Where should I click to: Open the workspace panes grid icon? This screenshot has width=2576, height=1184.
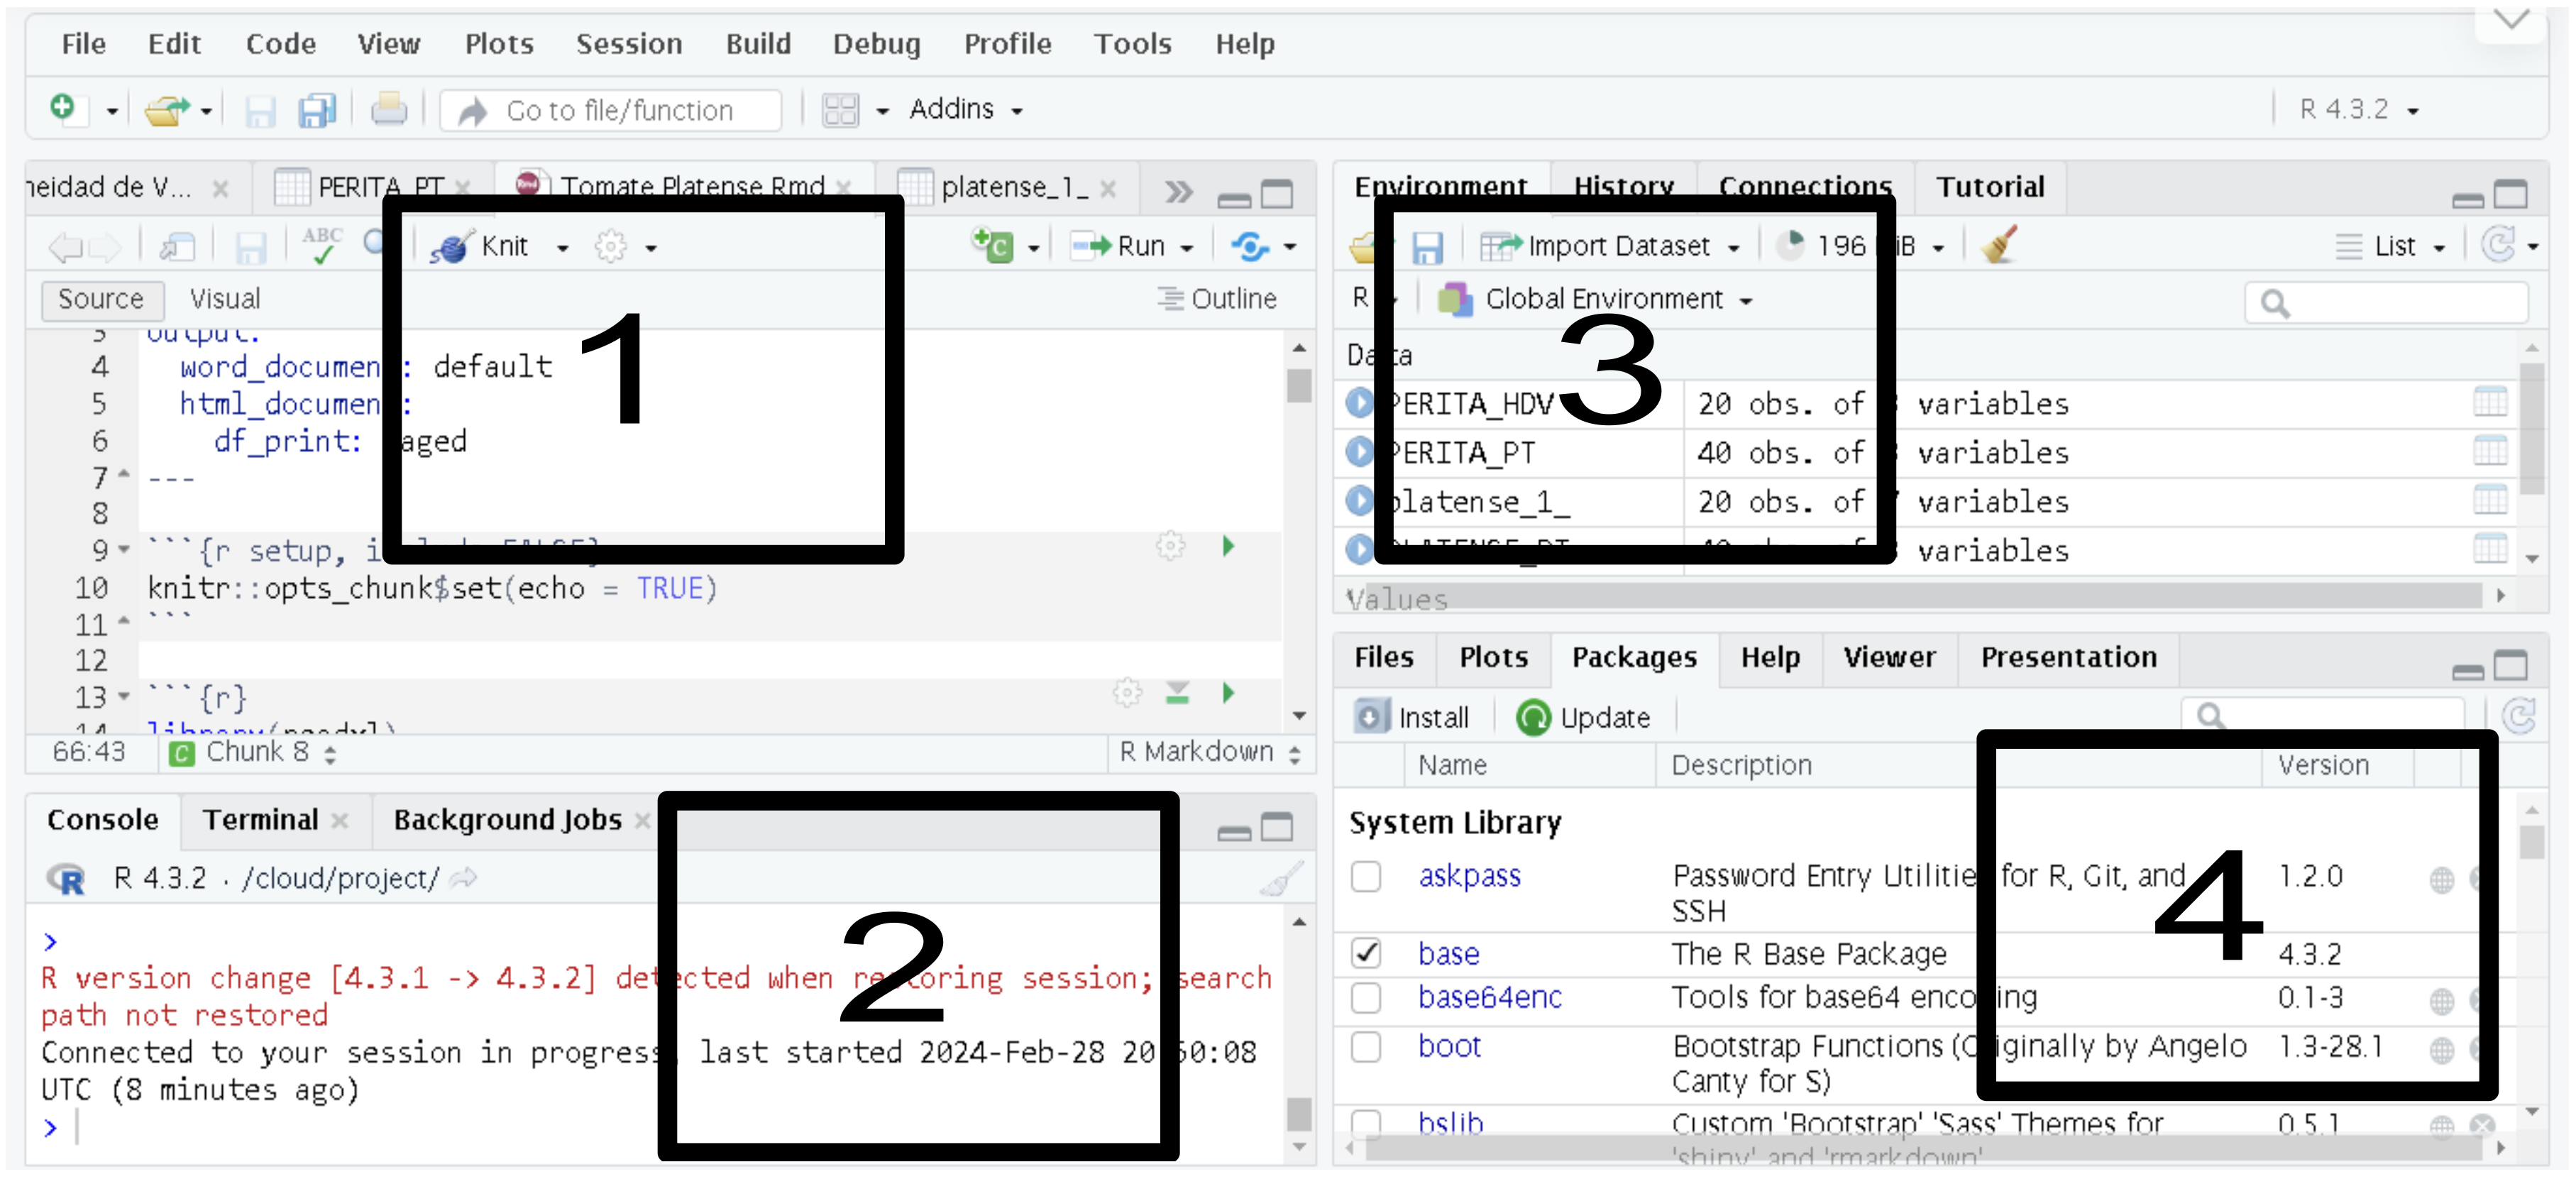(840, 109)
